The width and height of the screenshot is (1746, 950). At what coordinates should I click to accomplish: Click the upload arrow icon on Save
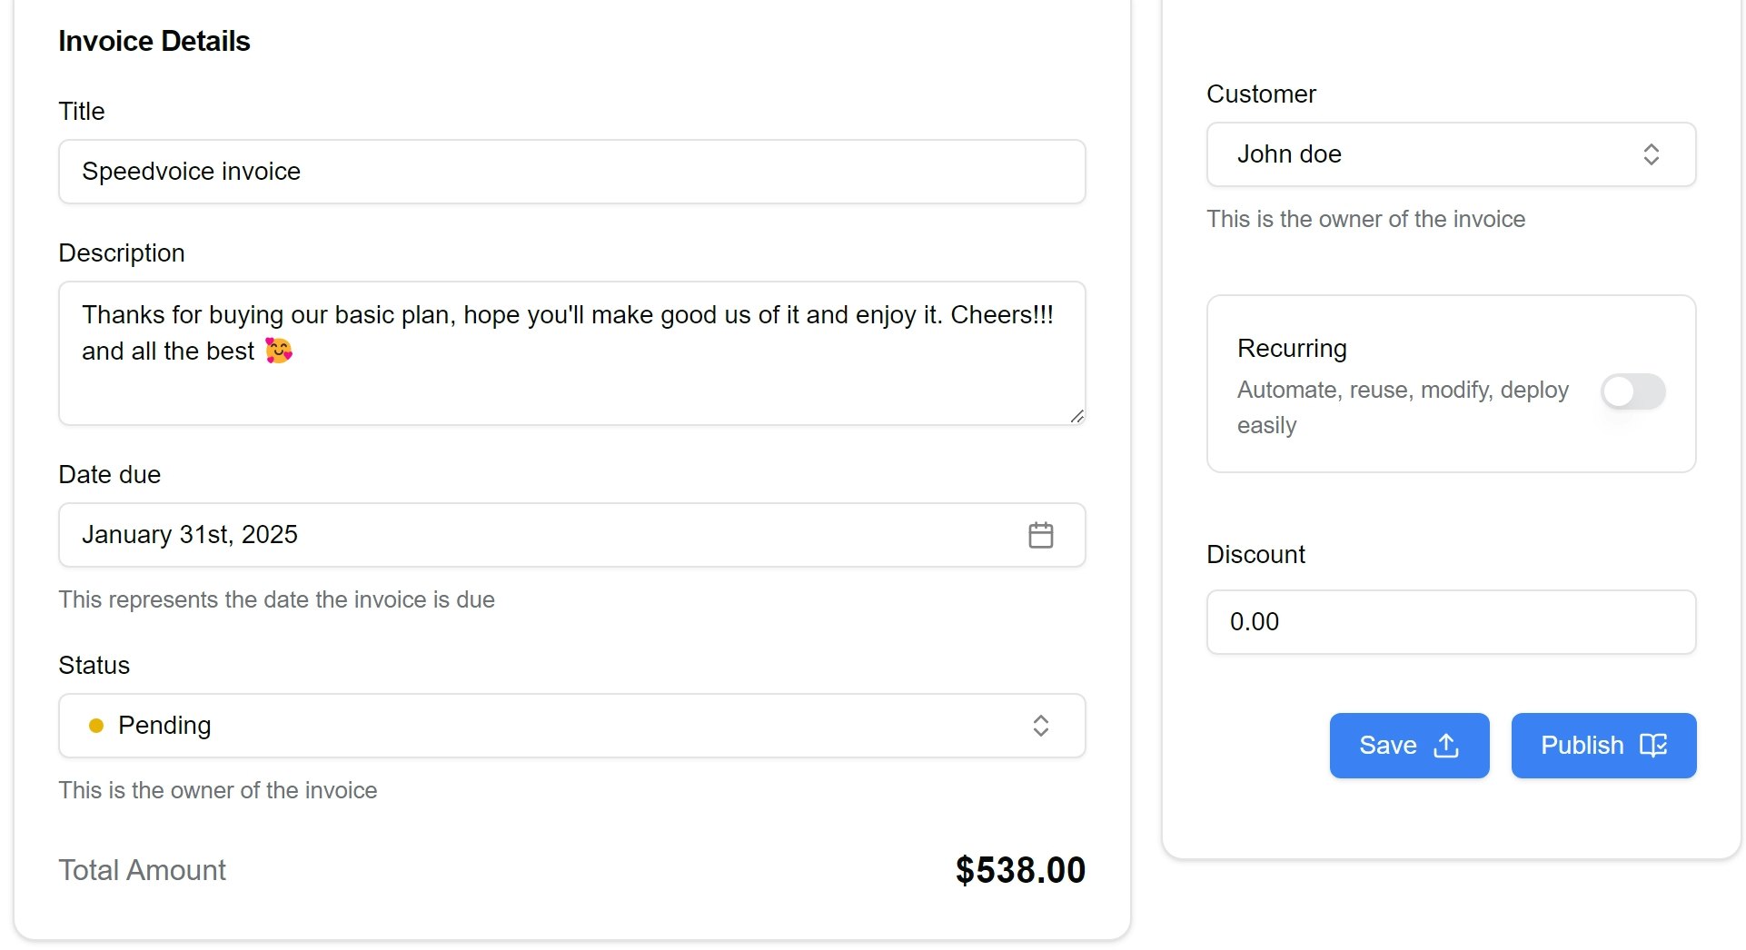pos(1445,746)
